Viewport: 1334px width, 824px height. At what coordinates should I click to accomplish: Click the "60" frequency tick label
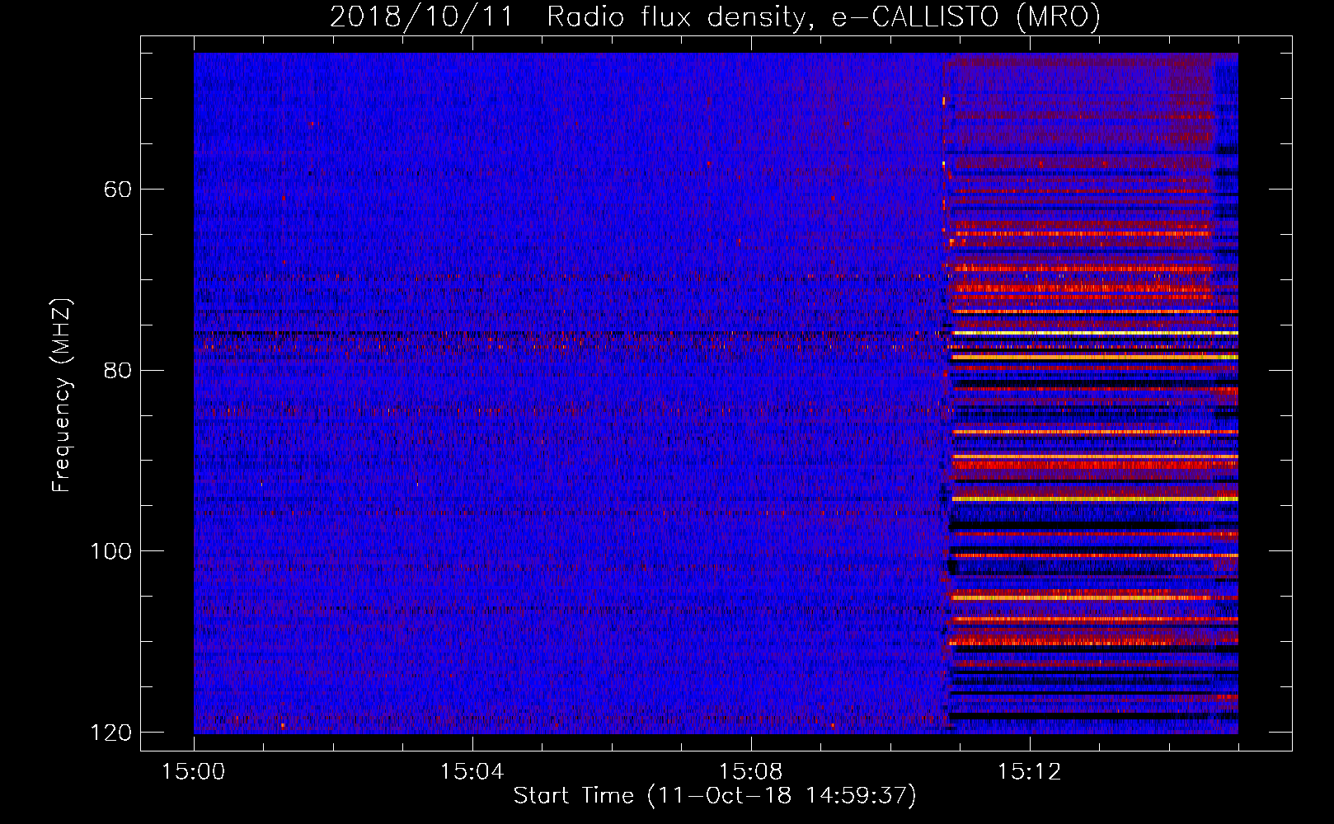(x=118, y=190)
